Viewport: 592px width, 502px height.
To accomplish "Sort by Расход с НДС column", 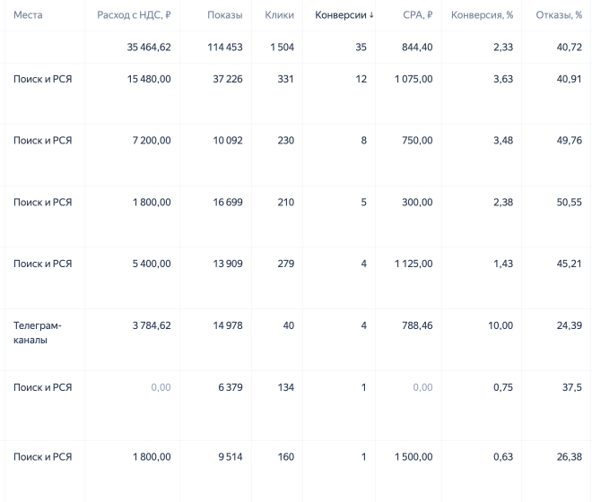I will [134, 15].
